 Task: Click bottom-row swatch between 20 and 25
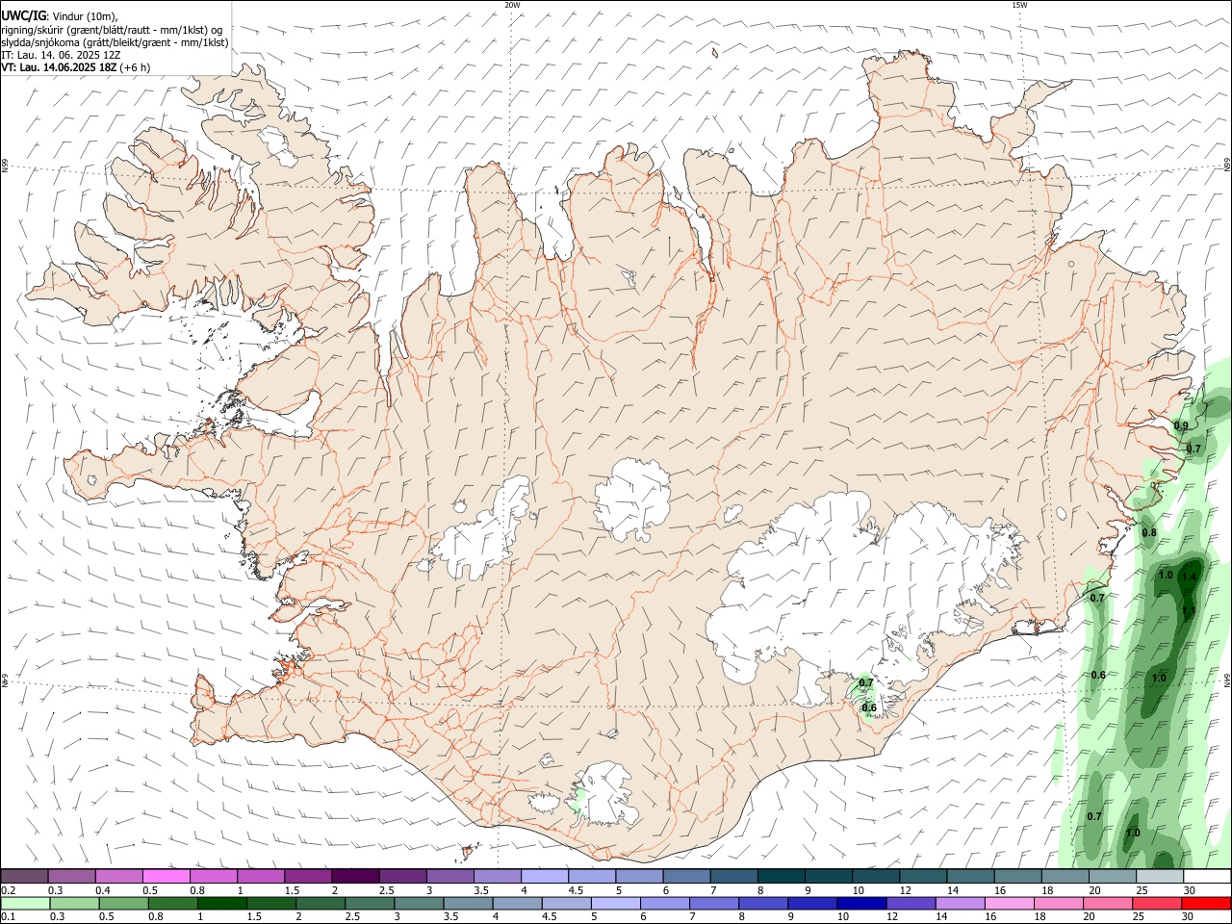(1106, 904)
